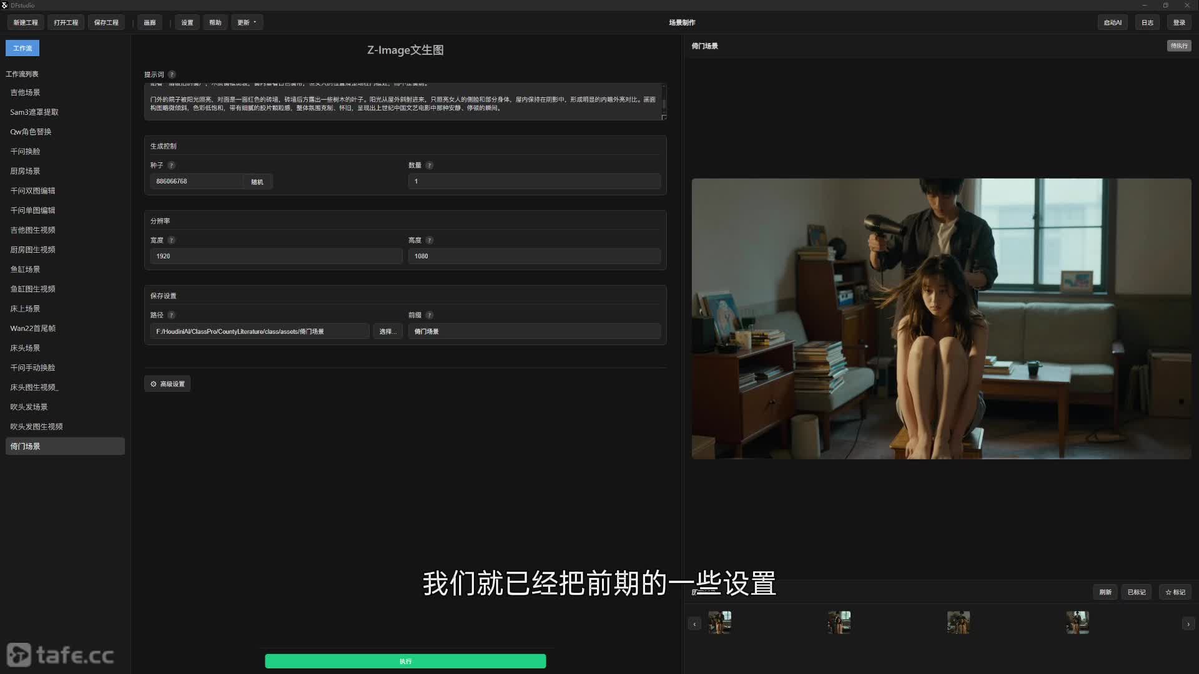Image resolution: width=1199 pixels, height=674 pixels.
Task: Click the thumbnail strip next arrow
Action: click(x=1188, y=624)
